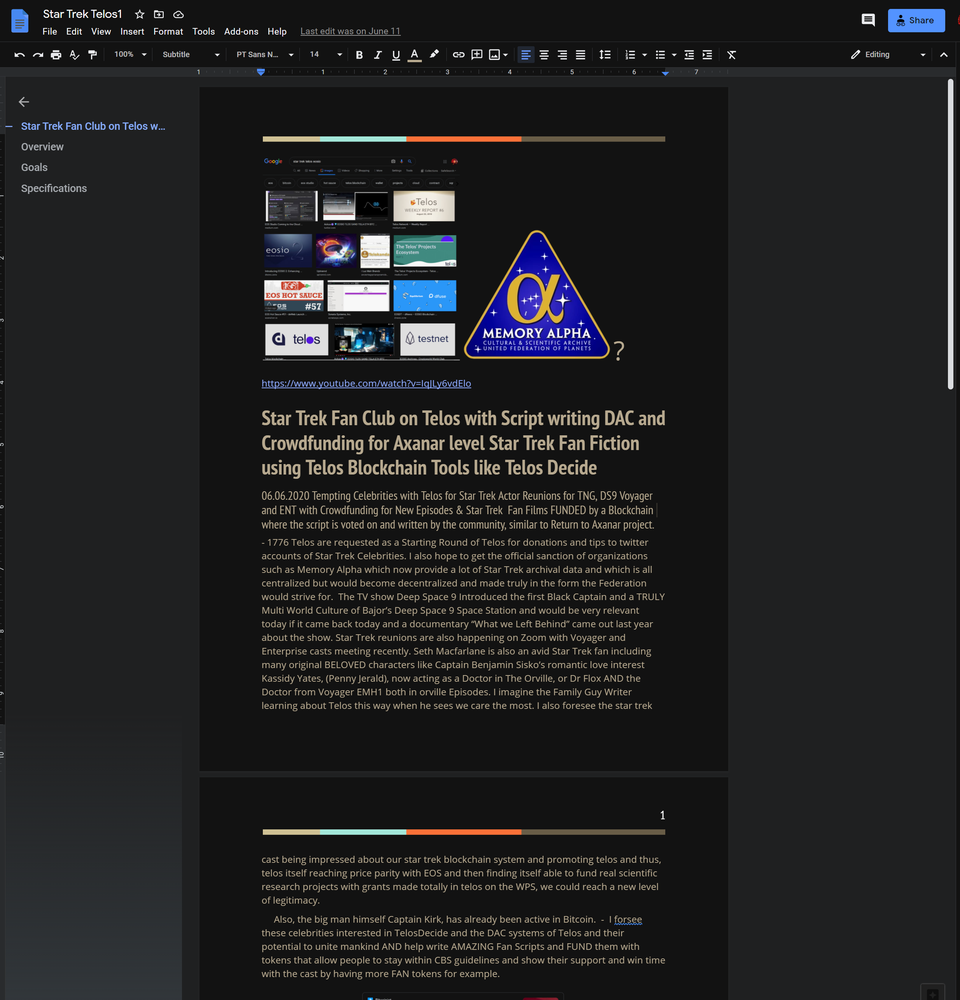Open the View menu
The width and height of the screenshot is (960, 1000).
[101, 31]
